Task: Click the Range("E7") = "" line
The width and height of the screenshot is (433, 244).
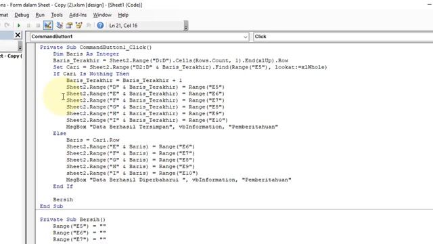Action: coord(80,239)
